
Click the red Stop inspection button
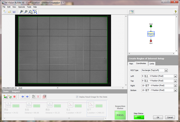click(15, 97)
